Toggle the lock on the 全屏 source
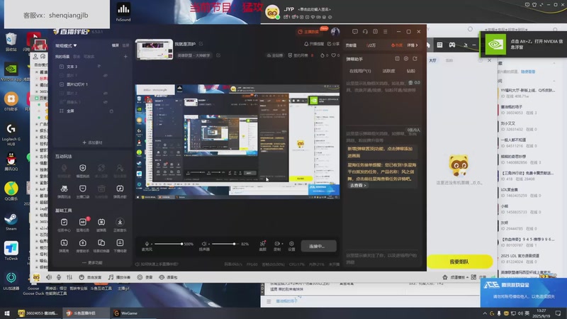Viewport: 567px width, 319px height. (x=111, y=111)
